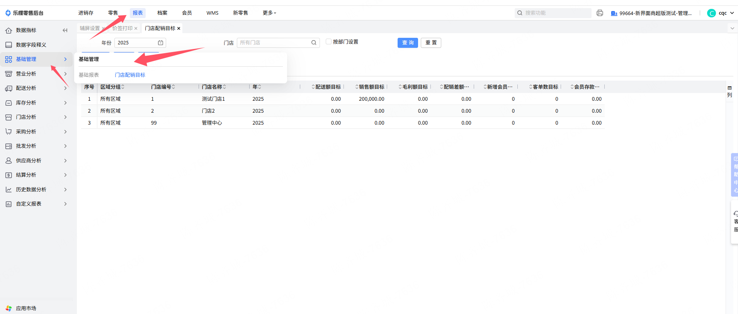Open the column settings 列 icon

tap(729, 91)
